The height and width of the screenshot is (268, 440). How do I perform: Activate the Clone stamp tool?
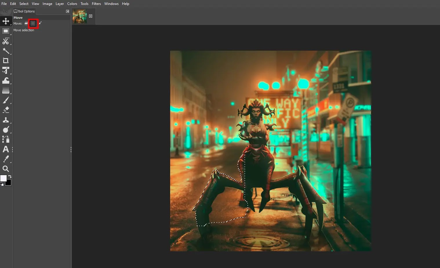[6, 120]
